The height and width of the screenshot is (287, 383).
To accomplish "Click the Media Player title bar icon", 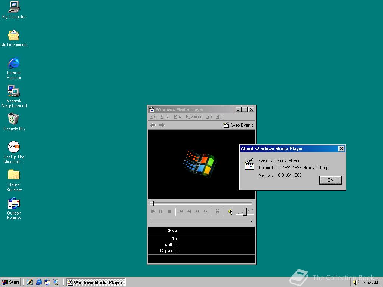I will click(152, 109).
